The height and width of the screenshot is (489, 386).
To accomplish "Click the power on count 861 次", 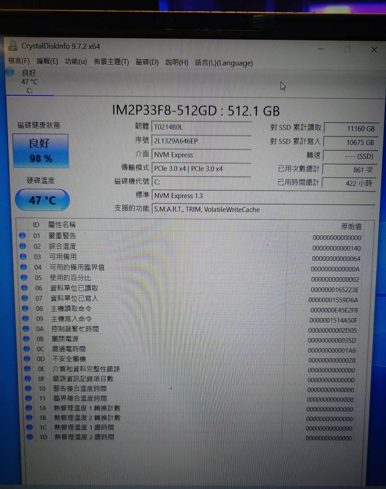I will click(x=350, y=170).
